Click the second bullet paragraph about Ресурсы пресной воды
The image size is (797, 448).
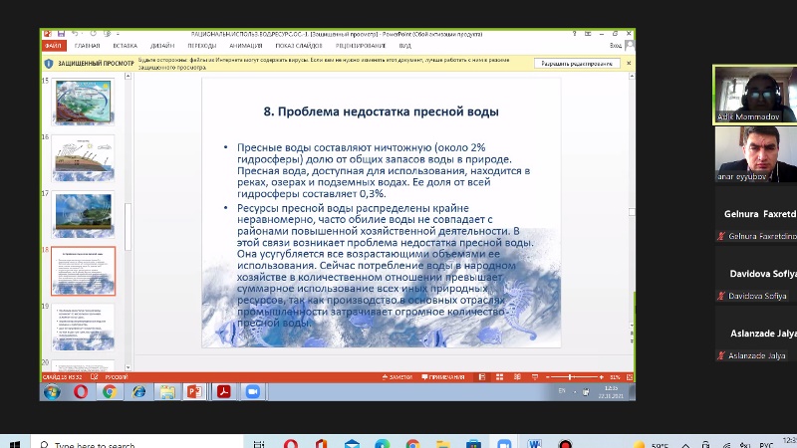pos(386,265)
